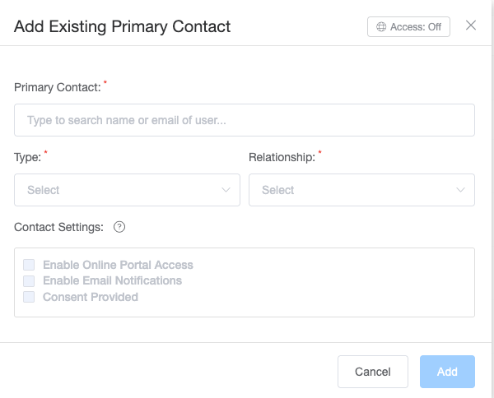Click the Consent Provided label text
The image size is (494, 398).
(91, 297)
